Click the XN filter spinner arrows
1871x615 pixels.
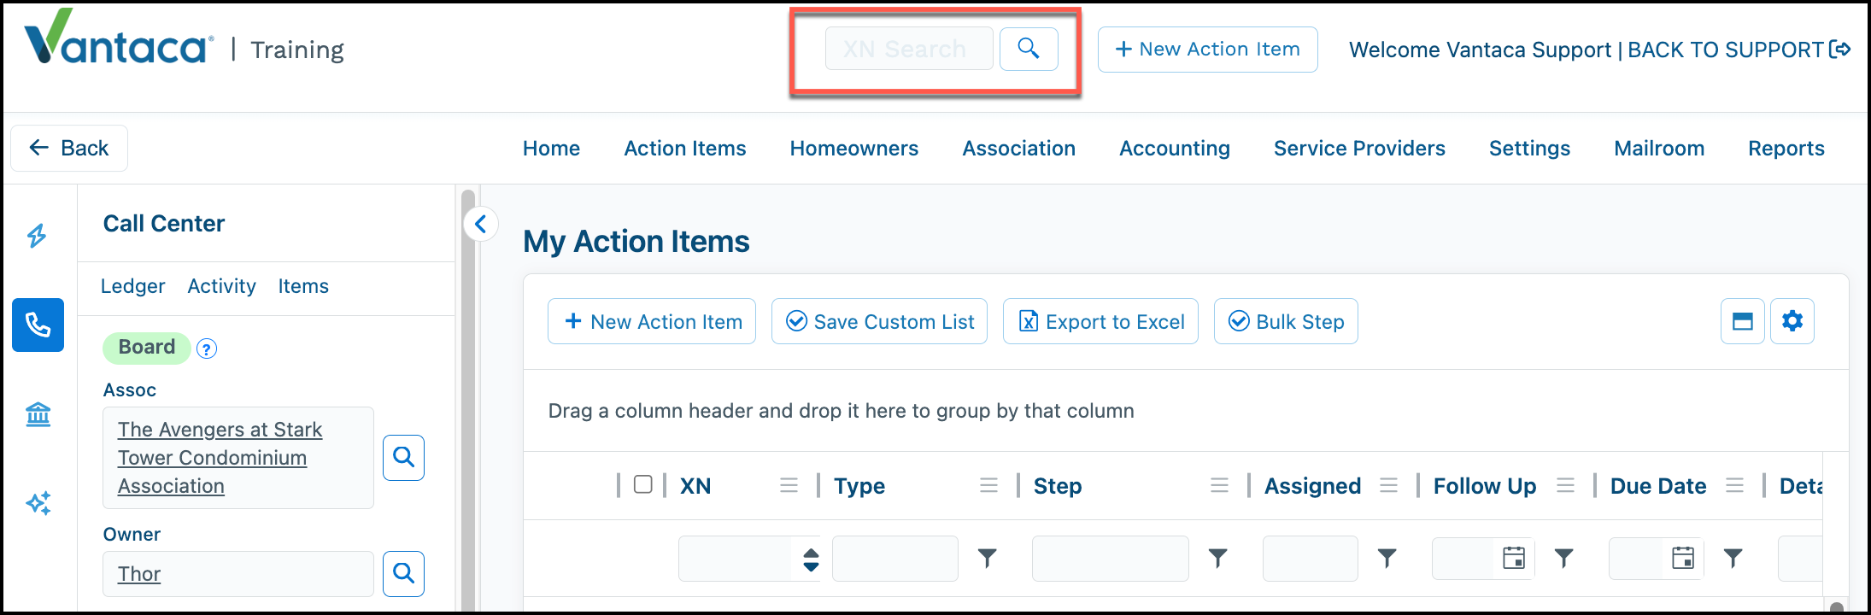pyautogui.click(x=811, y=559)
